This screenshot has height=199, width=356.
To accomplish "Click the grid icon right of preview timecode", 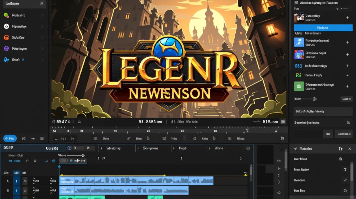I will [x=283, y=122].
